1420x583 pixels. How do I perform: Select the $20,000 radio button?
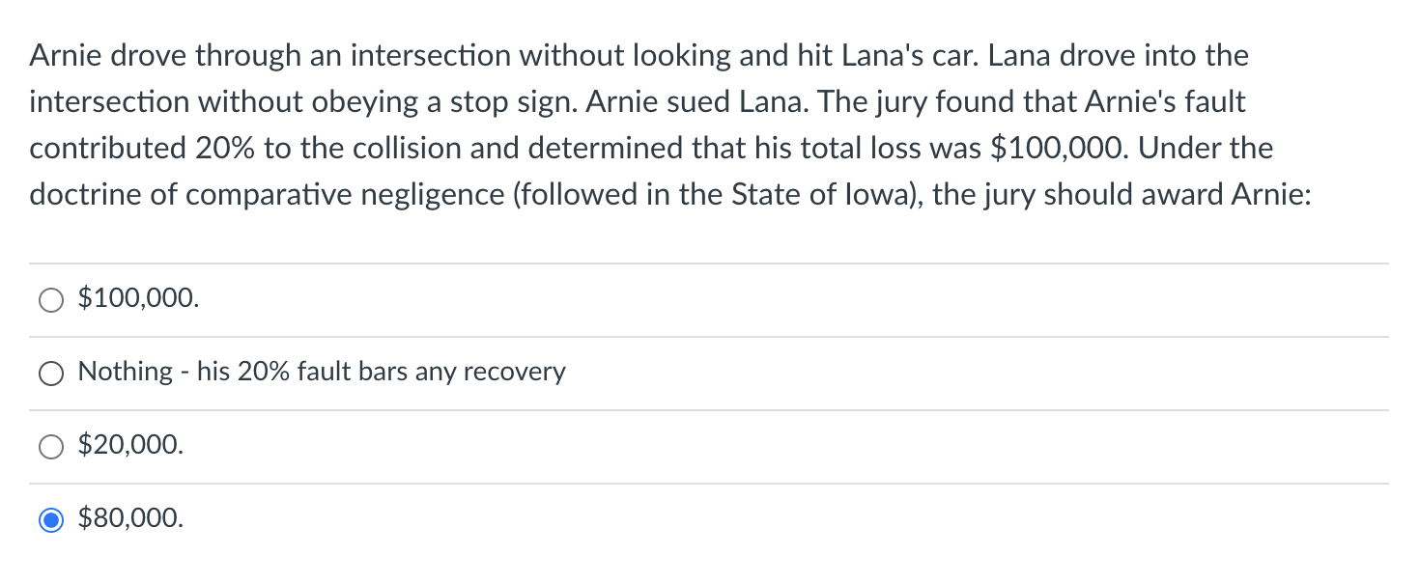tap(51, 446)
